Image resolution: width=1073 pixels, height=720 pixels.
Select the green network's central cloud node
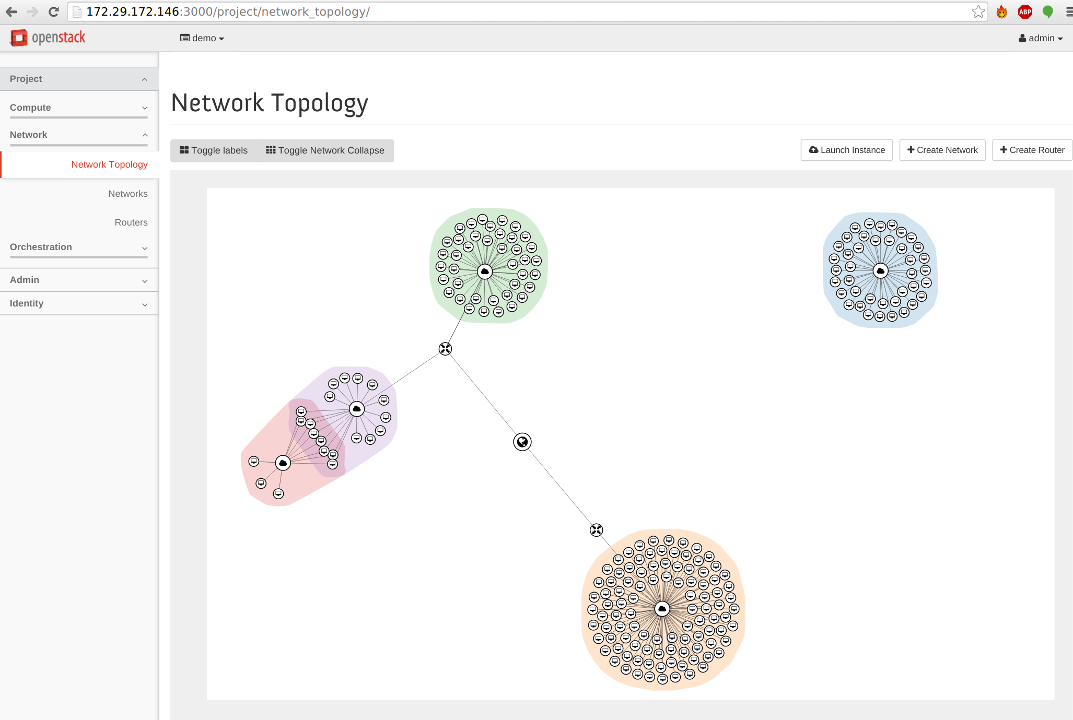tap(485, 272)
